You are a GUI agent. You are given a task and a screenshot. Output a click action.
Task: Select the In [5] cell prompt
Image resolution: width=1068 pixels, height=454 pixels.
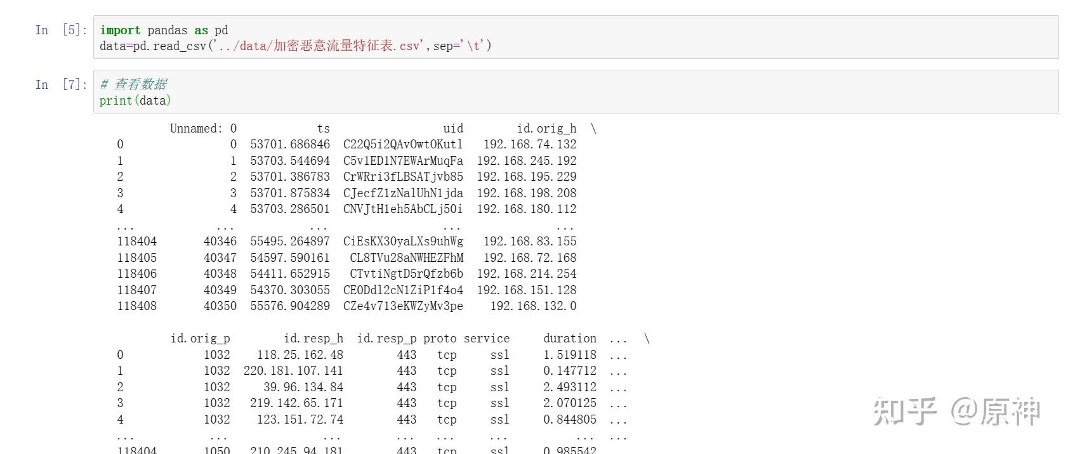[62, 30]
